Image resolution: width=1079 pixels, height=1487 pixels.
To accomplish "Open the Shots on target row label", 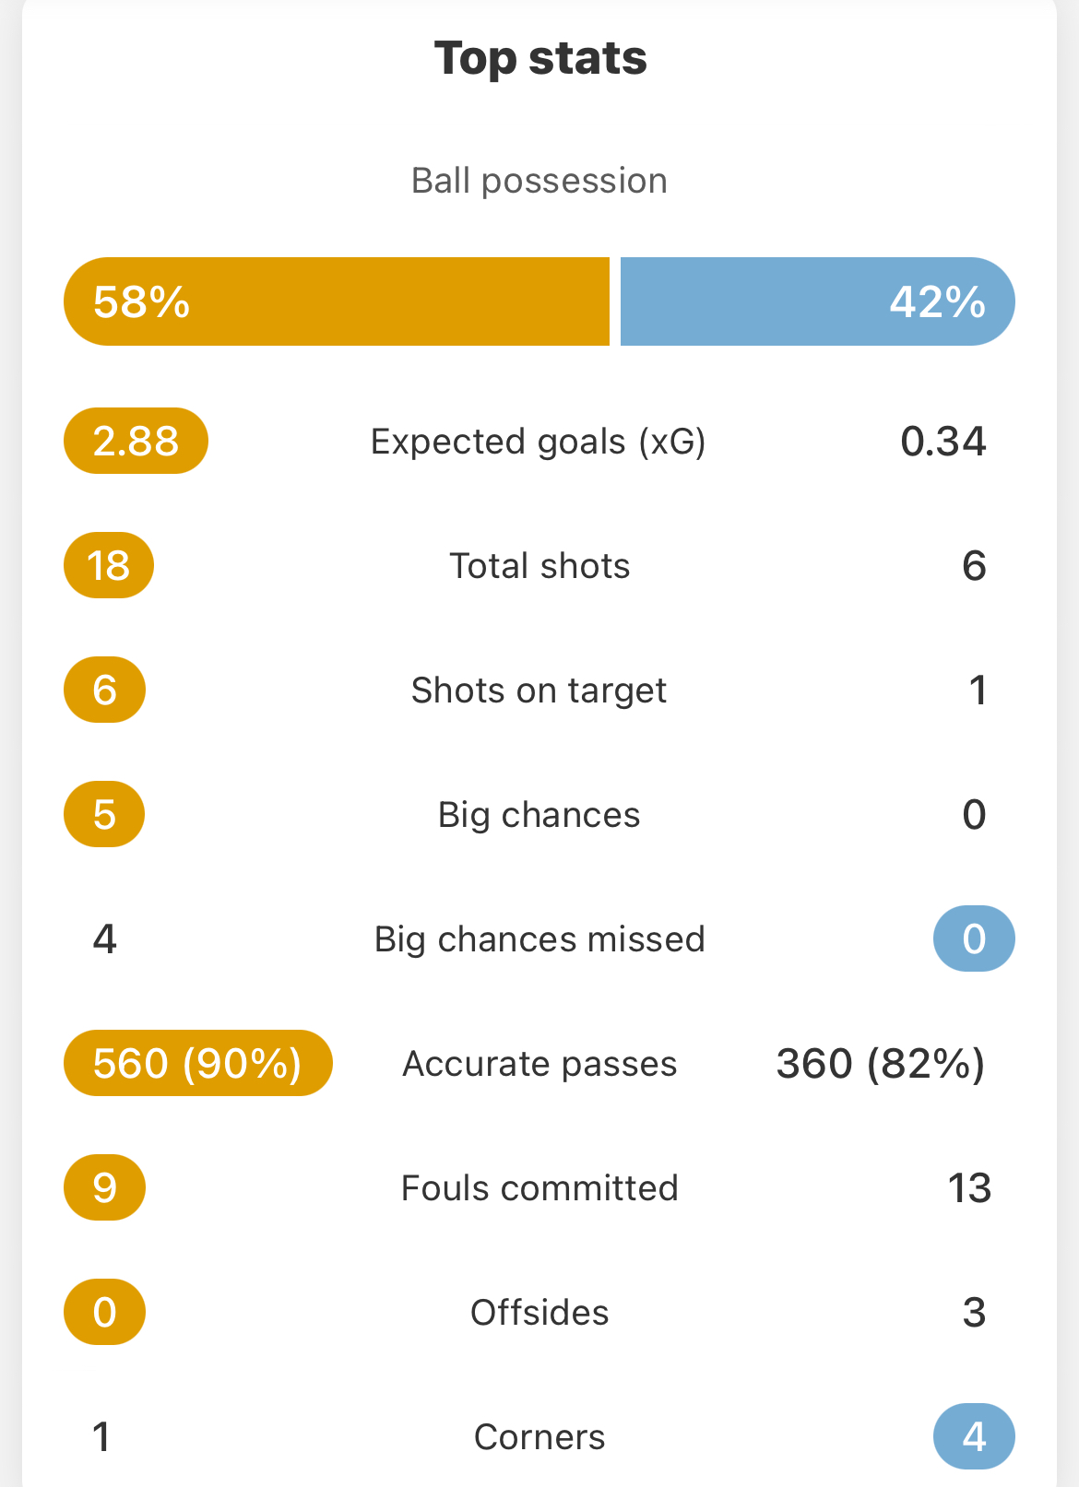I will click(539, 690).
